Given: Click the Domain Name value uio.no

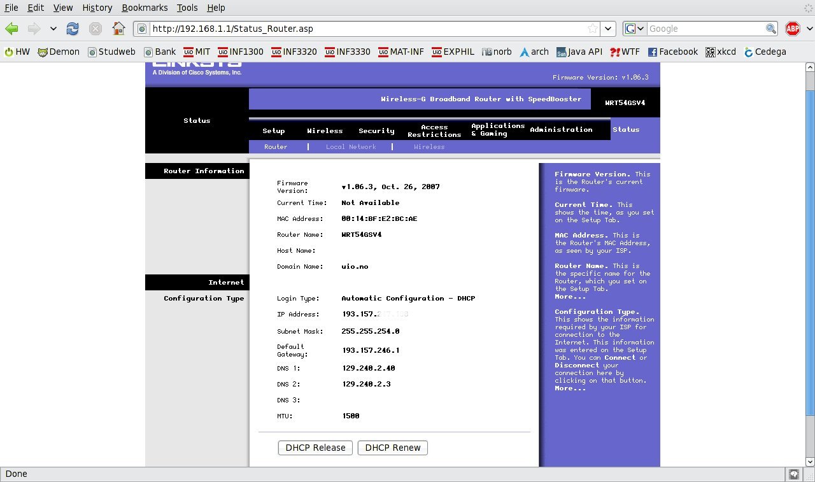Looking at the screenshot, I should (x=355, y=266).
